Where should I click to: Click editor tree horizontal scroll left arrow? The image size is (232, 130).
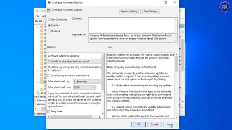[x=36, y=109]
